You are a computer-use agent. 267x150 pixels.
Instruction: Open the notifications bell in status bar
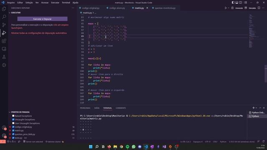[x=263, y=142]
